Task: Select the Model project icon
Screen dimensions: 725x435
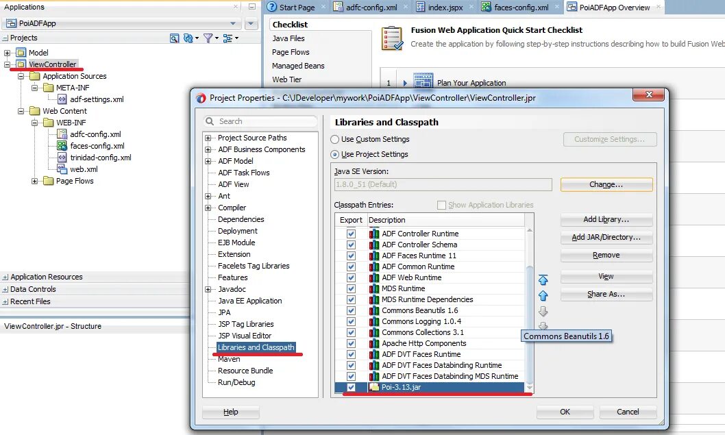Action: [21, 53]
